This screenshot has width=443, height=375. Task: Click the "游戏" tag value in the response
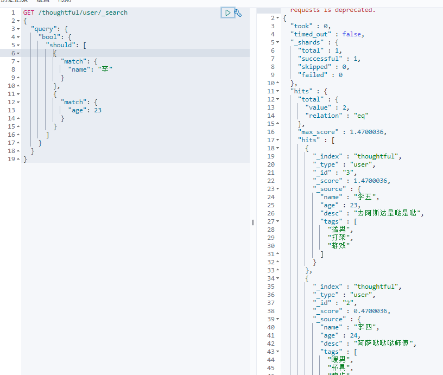(x=338, y=246)
